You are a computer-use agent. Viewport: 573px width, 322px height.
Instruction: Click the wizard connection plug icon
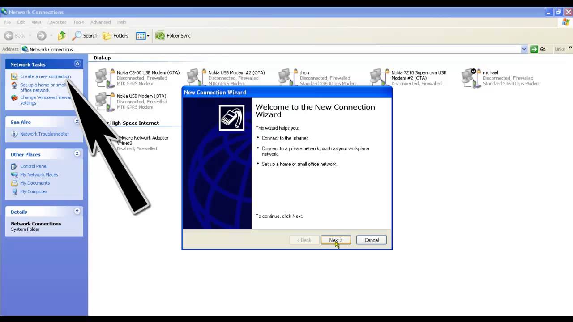[x=231, y=118]
